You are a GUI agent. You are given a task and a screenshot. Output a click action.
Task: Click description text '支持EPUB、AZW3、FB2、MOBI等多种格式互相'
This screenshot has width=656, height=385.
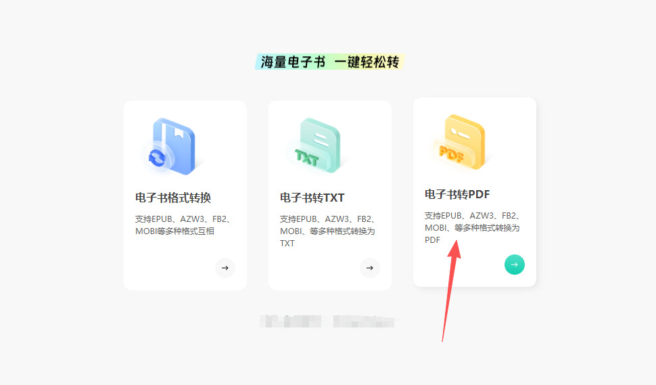(x=183, y=225)
